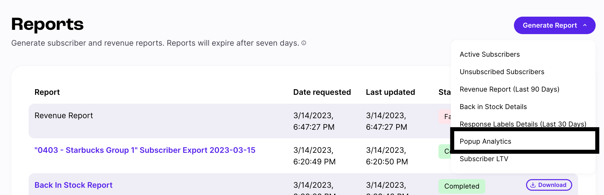Select Active Subscribers report option
The image size is (604, 195).
pos(490,54)
